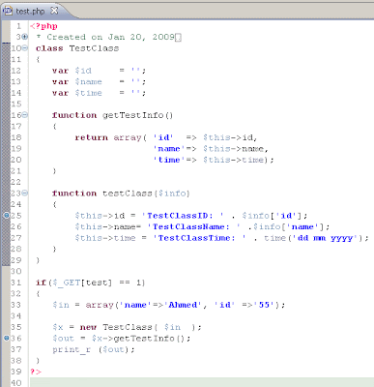The height and width of the screenshot is (387, 374).
Task: Click the 'time' string key on line 20
Action: (x=169, y=160)
